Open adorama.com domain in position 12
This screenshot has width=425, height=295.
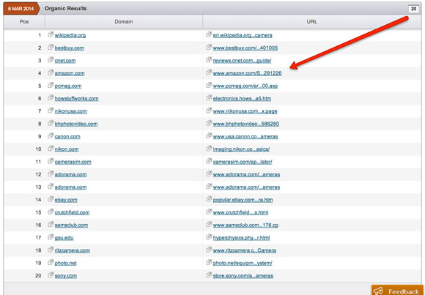coord(71,175)
